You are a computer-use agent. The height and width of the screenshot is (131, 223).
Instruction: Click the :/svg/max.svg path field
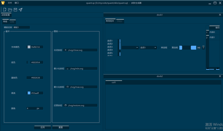tap(81, 87)
